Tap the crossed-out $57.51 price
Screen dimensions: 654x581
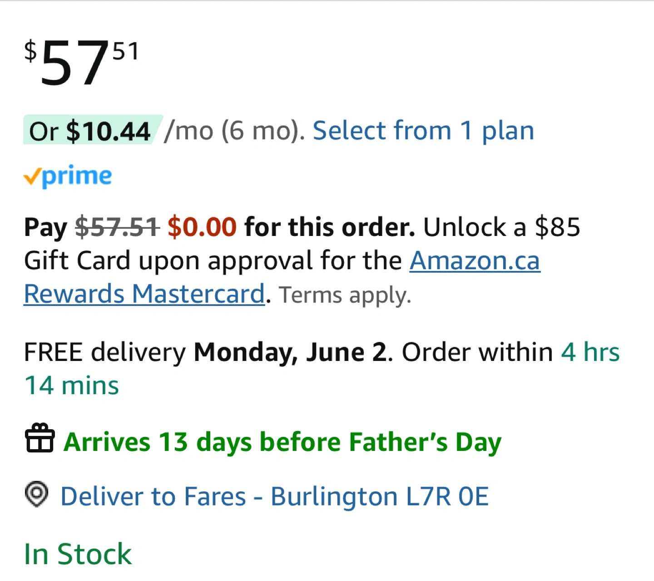tap(117, 227)
